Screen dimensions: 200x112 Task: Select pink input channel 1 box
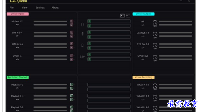72,21
